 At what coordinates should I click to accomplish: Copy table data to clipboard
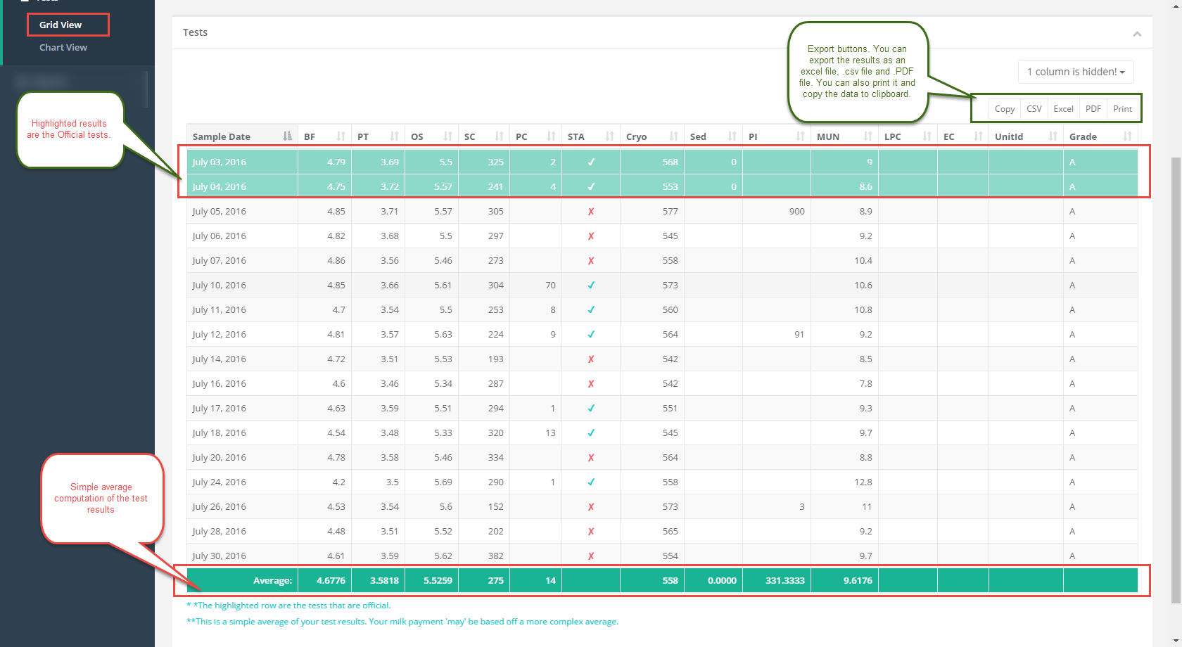(x=1005, y=109)
